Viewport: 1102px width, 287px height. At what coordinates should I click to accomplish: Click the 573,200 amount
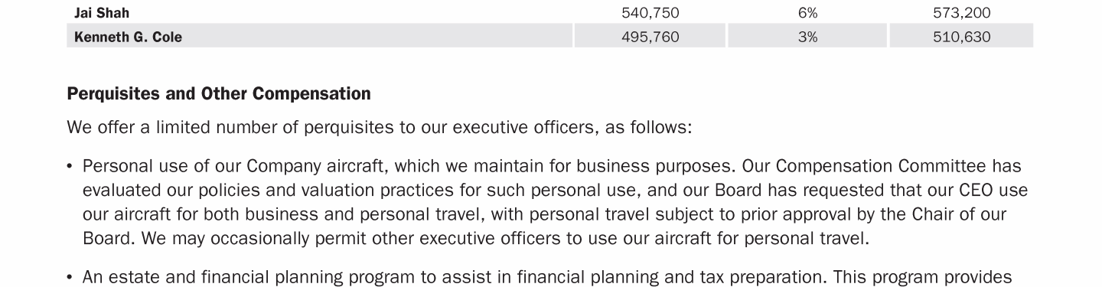click(x=961, y=13)
